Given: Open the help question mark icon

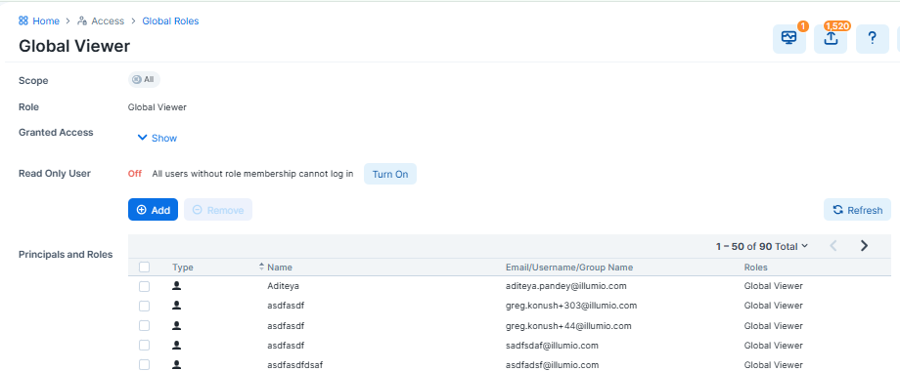Looking at the screenshot, I should pyautogui.click(x=873, y=38).
